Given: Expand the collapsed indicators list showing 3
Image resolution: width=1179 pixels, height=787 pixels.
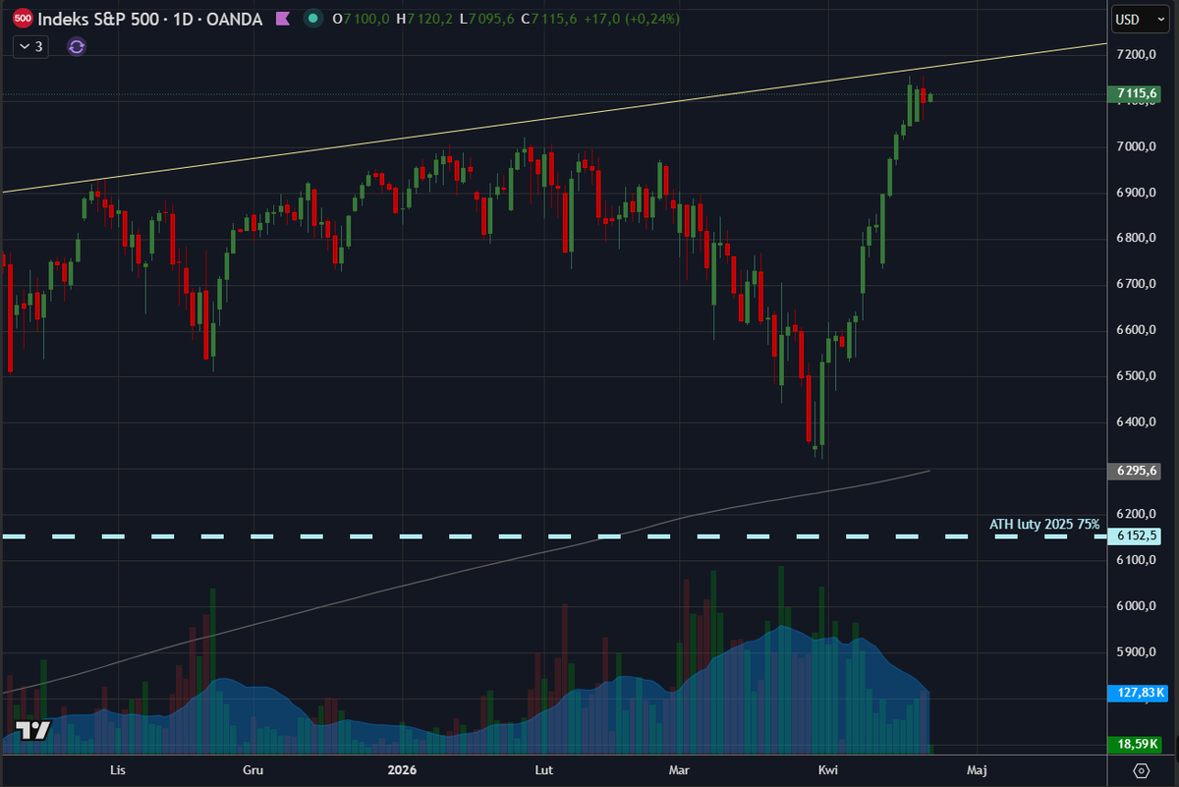Looking at the screenshot, I should point(31,46).
